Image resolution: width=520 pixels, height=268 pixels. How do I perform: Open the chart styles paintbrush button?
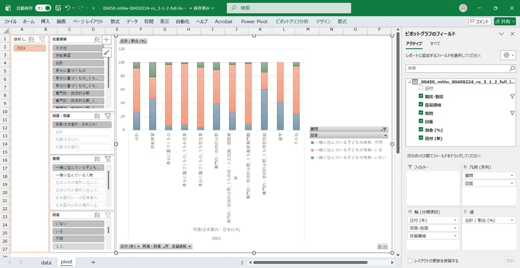(x=106, y=52)
